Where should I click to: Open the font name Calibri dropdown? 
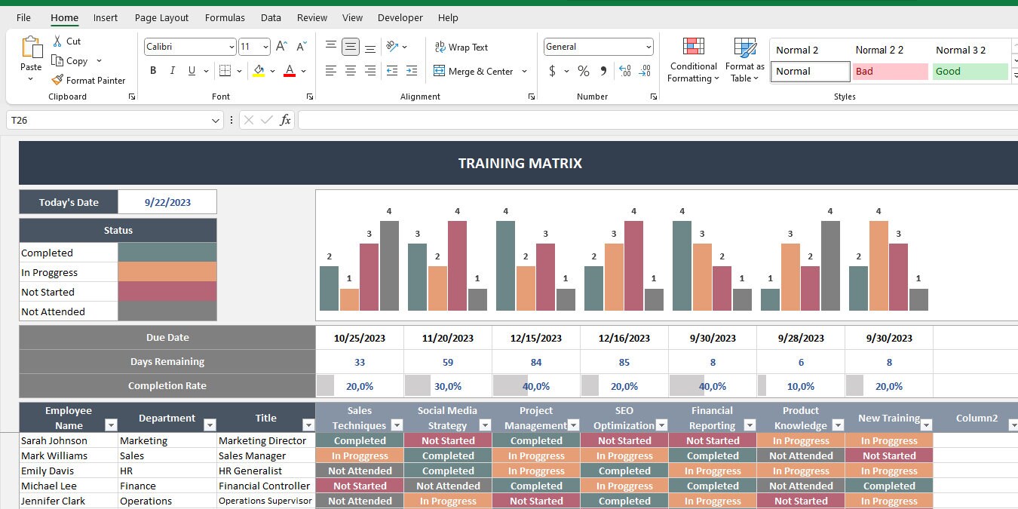[232, 47]
